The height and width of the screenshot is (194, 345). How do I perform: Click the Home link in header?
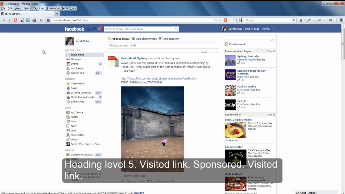[266, 29]
